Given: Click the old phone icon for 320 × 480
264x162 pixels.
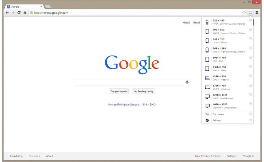Looking at the screenshot, I should (x=207, y=22).
